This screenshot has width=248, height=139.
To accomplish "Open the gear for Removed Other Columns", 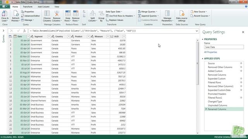I will tap(241, 67).
